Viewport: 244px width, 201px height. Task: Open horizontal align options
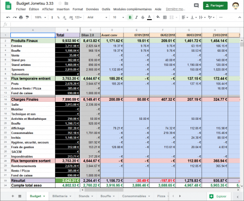[x=185, y=17]
